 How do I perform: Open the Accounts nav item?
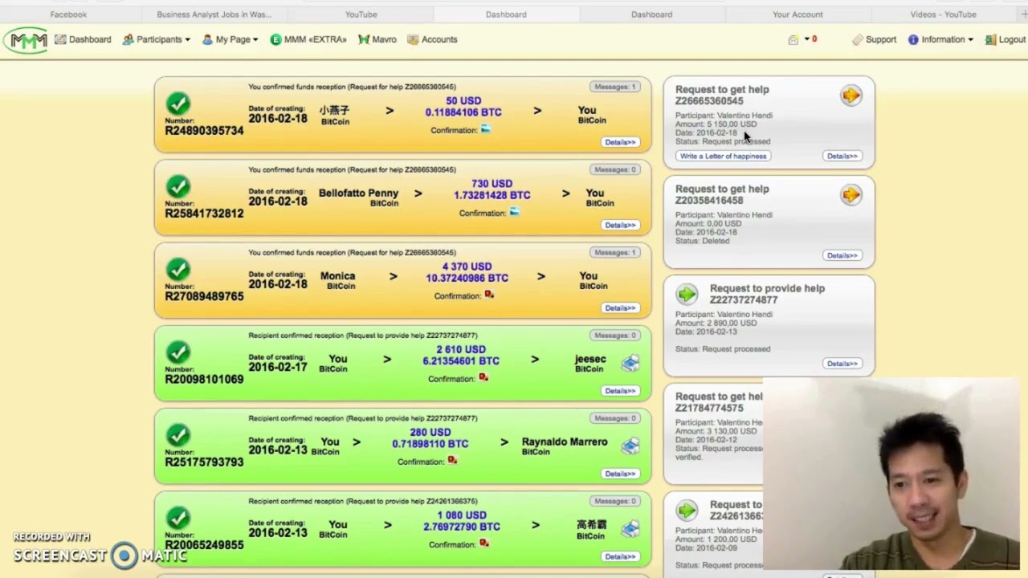click(432, 39)
